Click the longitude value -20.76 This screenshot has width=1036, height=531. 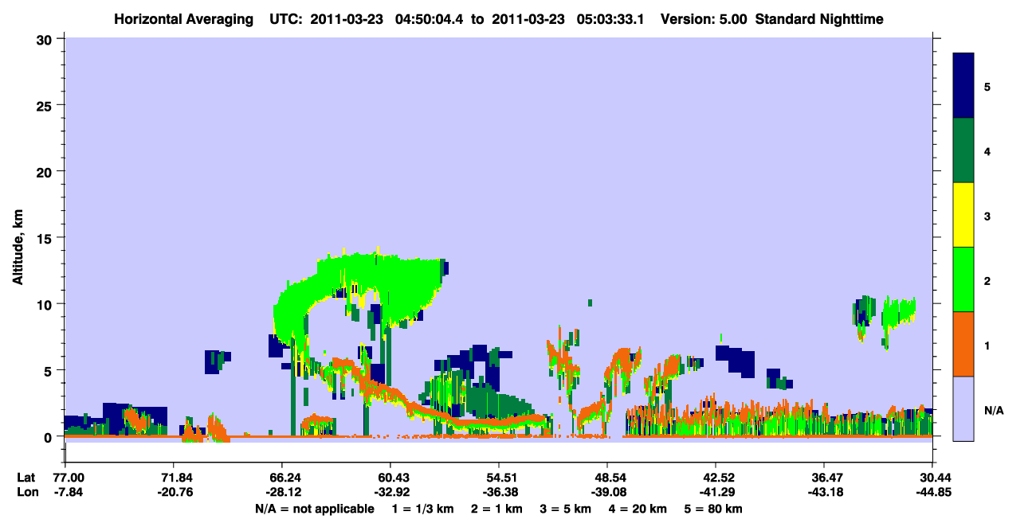[x=174, y=491]
